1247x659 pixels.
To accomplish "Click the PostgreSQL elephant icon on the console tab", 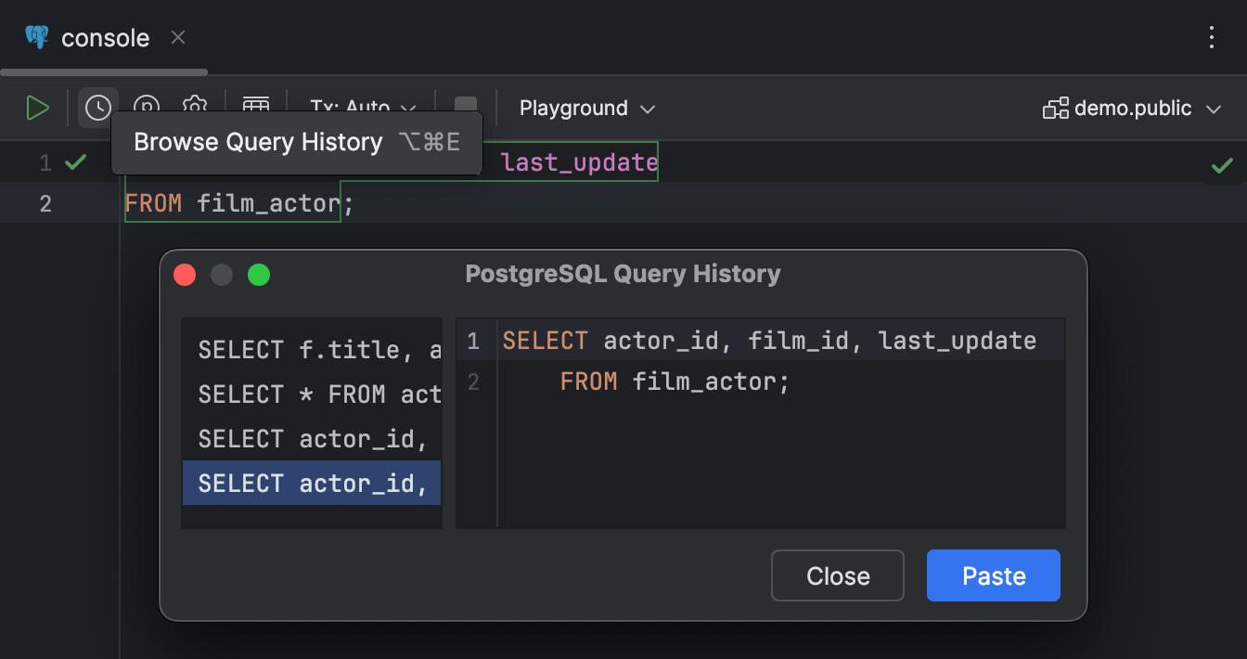I will tap(36, 37).
